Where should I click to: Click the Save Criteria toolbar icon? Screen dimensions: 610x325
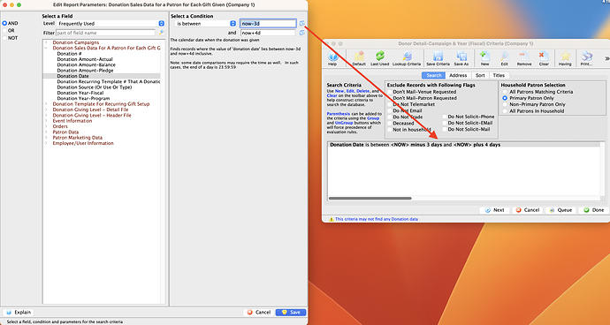[438, 58]
